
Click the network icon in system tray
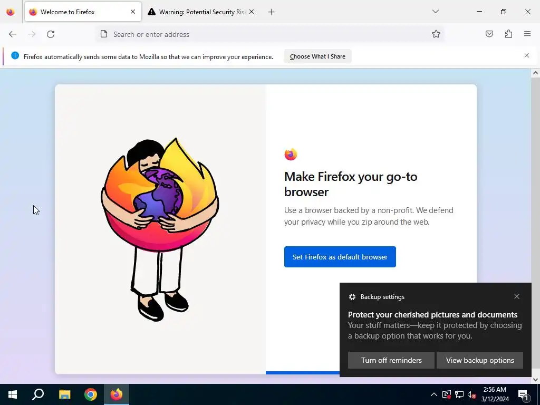click(x=459, y=394)
